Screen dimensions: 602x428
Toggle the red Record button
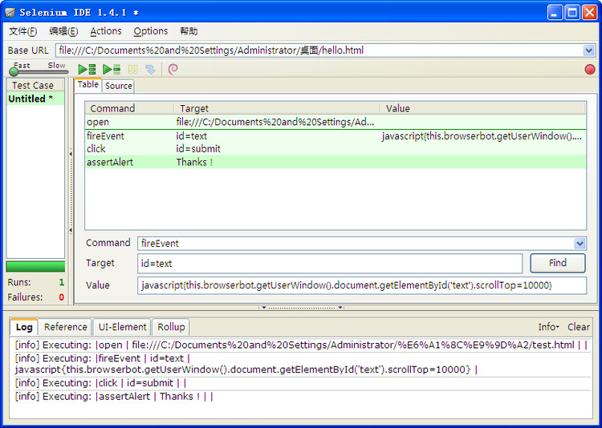click(x=590, y=70)
